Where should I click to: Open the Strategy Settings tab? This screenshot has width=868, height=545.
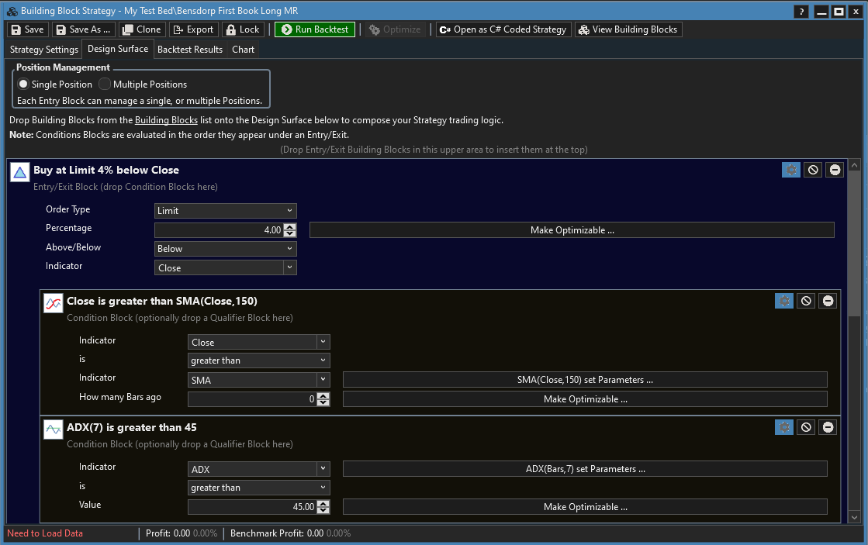tap(44, 50)
